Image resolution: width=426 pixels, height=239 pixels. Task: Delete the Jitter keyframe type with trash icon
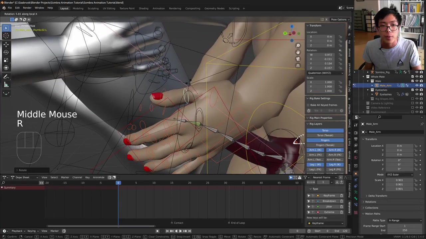[x=341, y=206]
